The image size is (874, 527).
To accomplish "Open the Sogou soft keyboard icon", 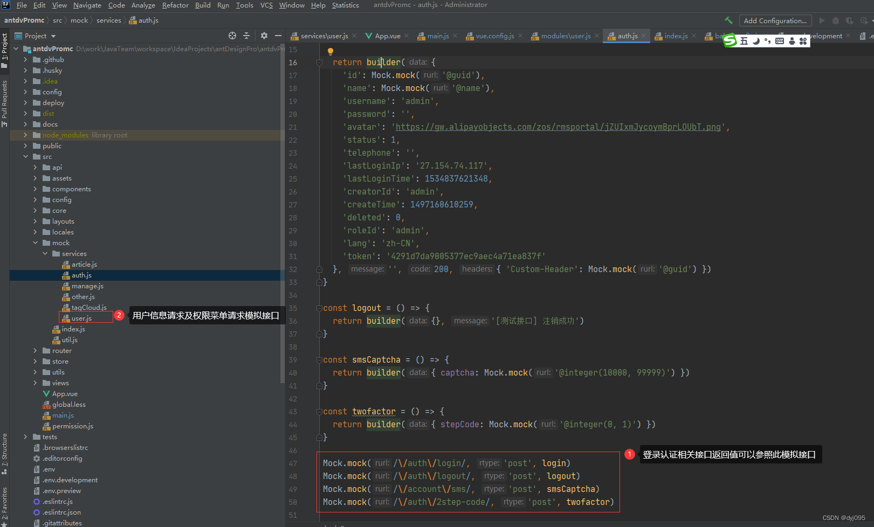I will 779,41.
